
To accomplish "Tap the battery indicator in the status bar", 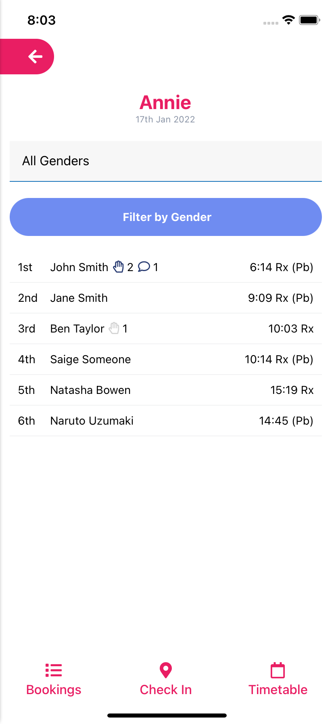I will tap(309, 19).
